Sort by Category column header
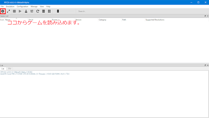Viewport: 209px width, 118px height. [103, 20]
